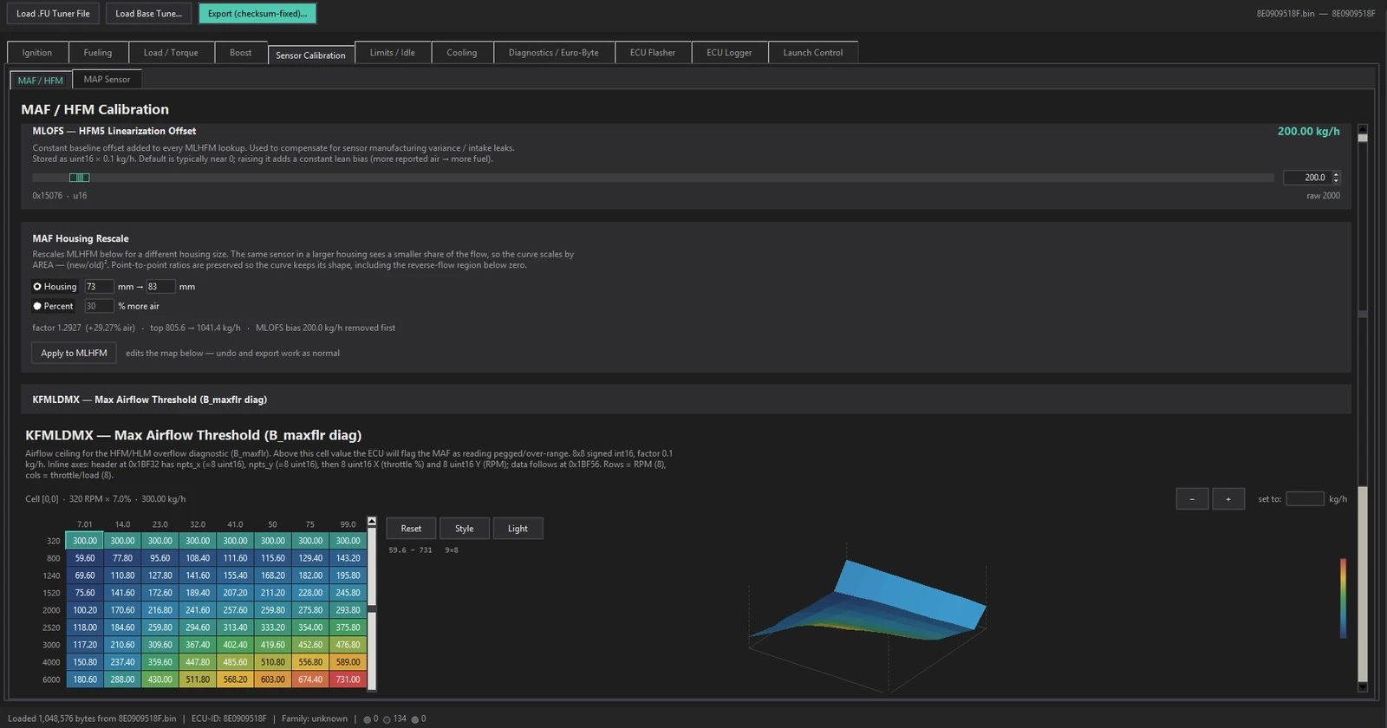Image resolution: width=1387 pixels, height=728 pixels.
Task: Select table cell 59.60
Action: pyautogui.click(x=85, y=558)
